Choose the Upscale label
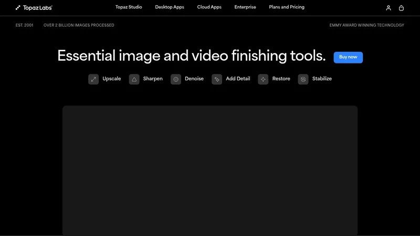 tap(112, 79)
